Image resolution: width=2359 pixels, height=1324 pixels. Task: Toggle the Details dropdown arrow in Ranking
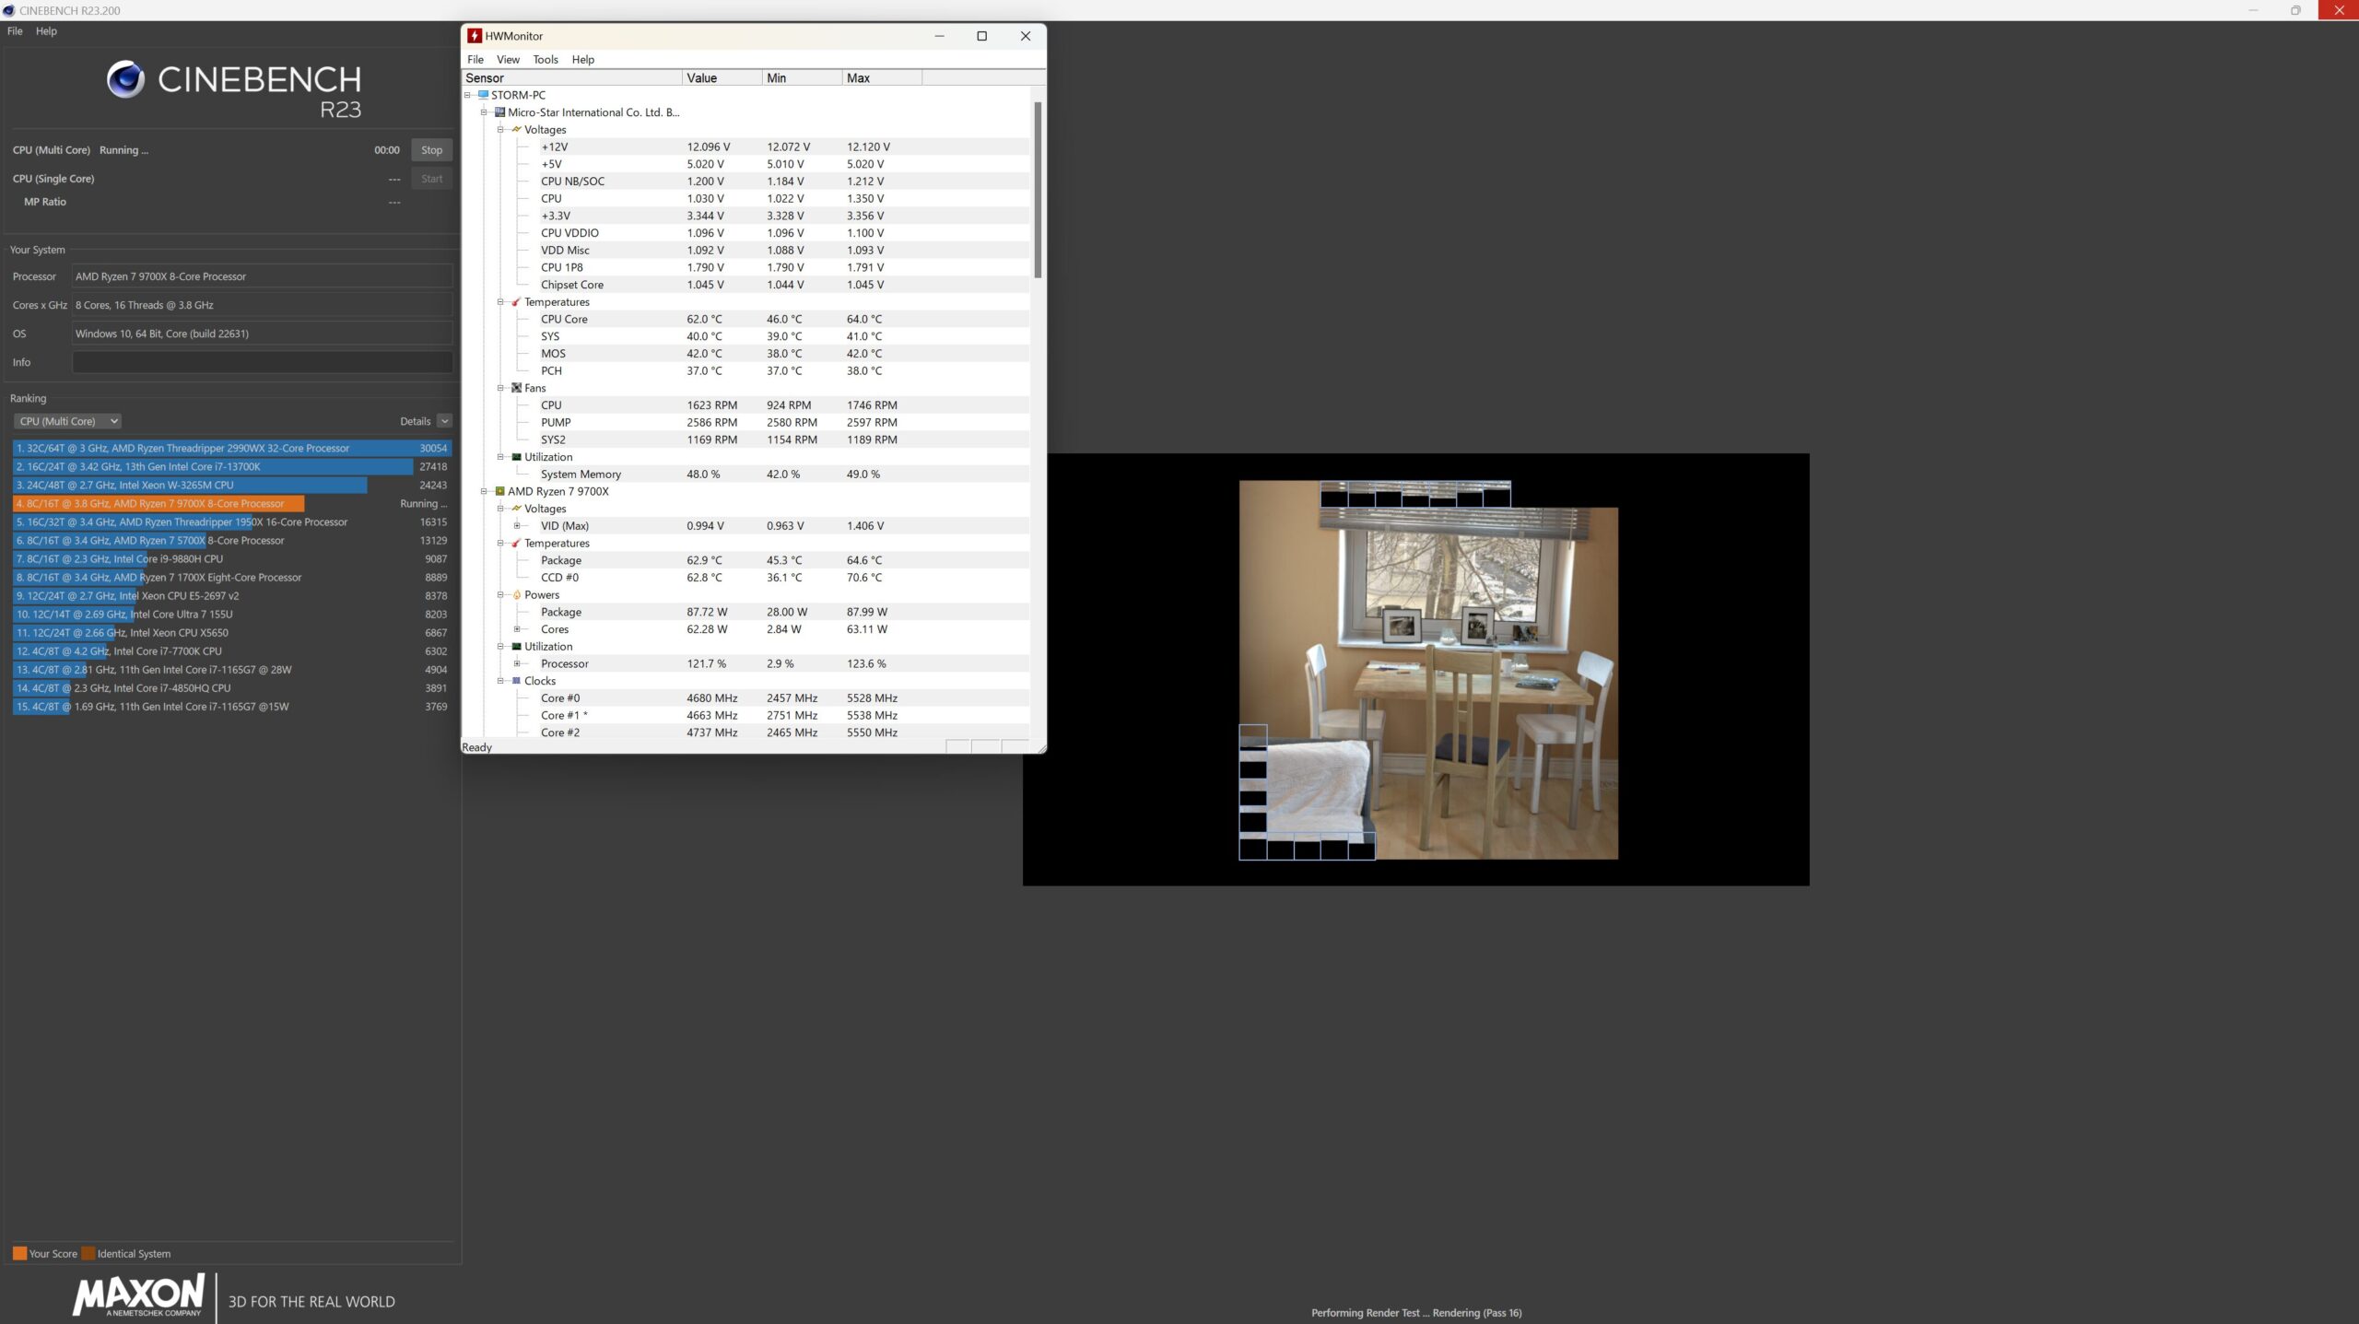tap(444, 421)
